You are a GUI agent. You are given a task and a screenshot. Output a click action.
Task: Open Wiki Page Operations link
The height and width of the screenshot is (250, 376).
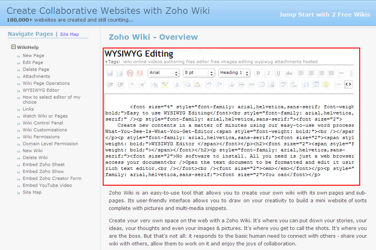pos(46,83)
